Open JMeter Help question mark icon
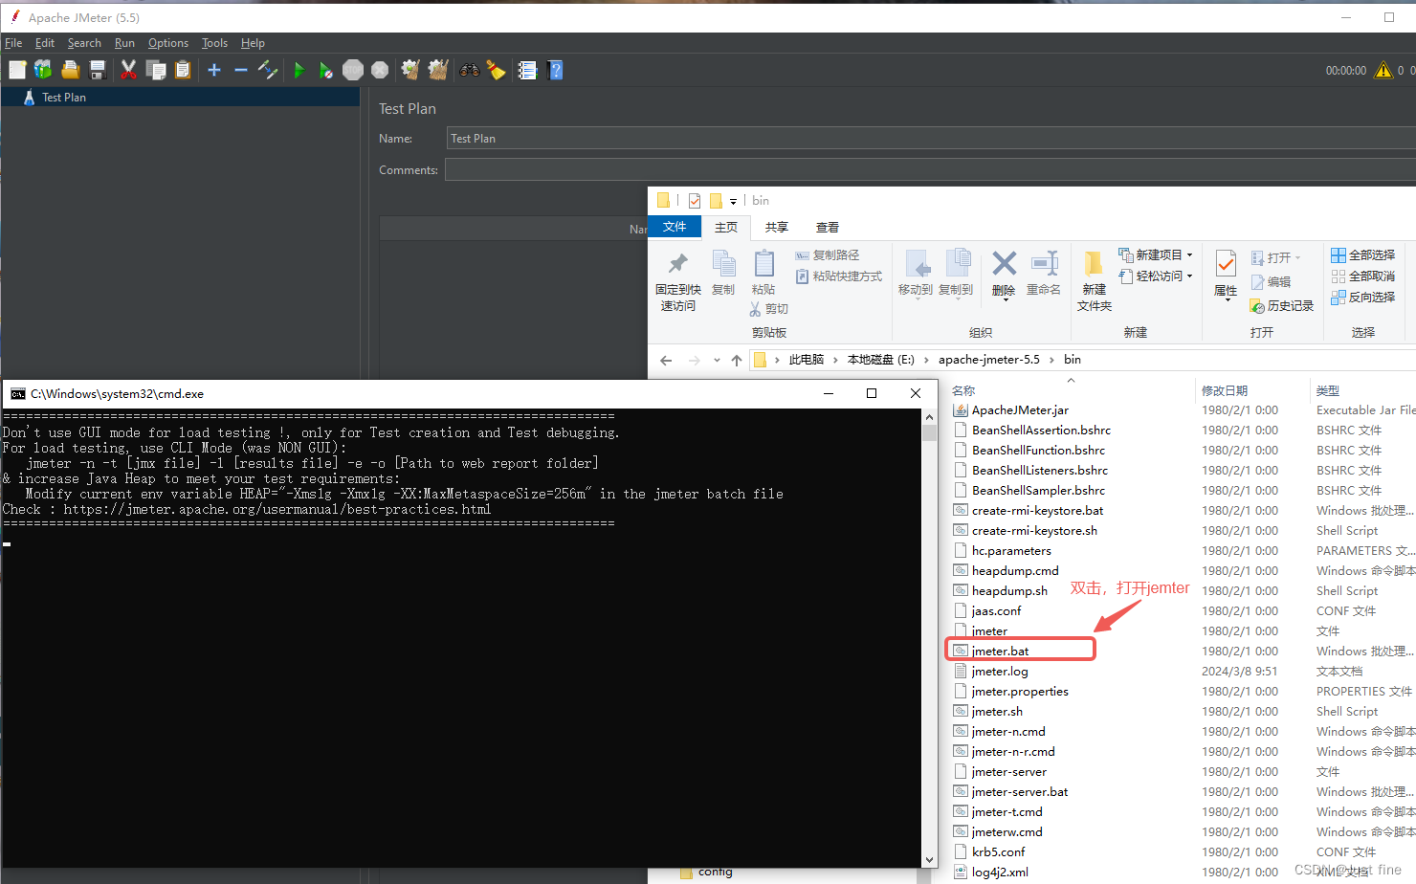The width and height of the screenshot is (1416, 884). (x=555, y=70)
